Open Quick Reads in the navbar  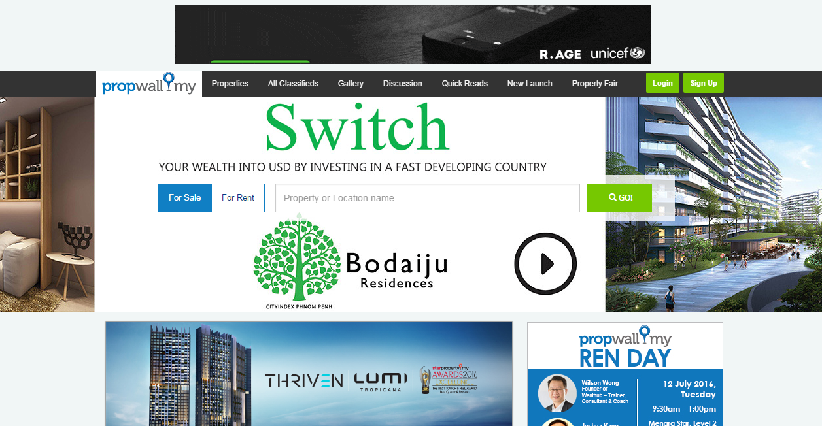click(x=465, y=84)
